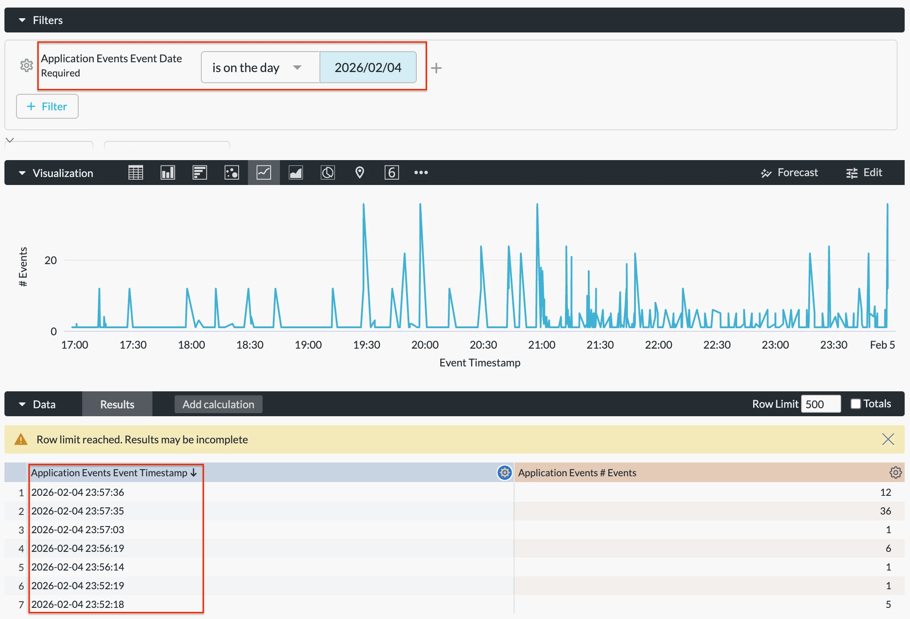The height and width of the screenshot is (619, 910).
Task: Open more visualization types ellipsis
Action: 421,173
